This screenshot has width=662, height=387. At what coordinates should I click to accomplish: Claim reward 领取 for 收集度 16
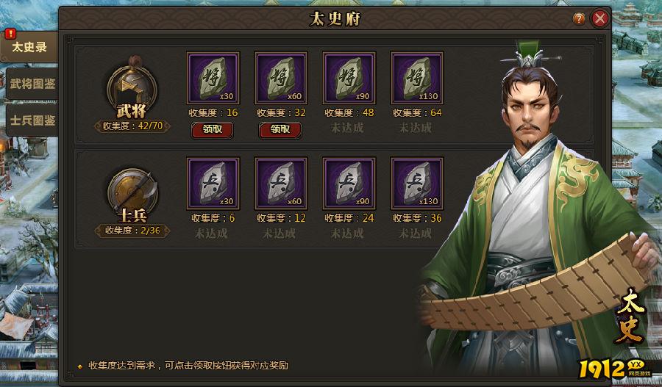click(x=213, y=130)
